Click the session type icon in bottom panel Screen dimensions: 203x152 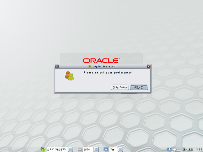(106, 150)
